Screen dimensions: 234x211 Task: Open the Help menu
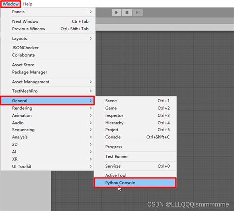coord(28,4)
